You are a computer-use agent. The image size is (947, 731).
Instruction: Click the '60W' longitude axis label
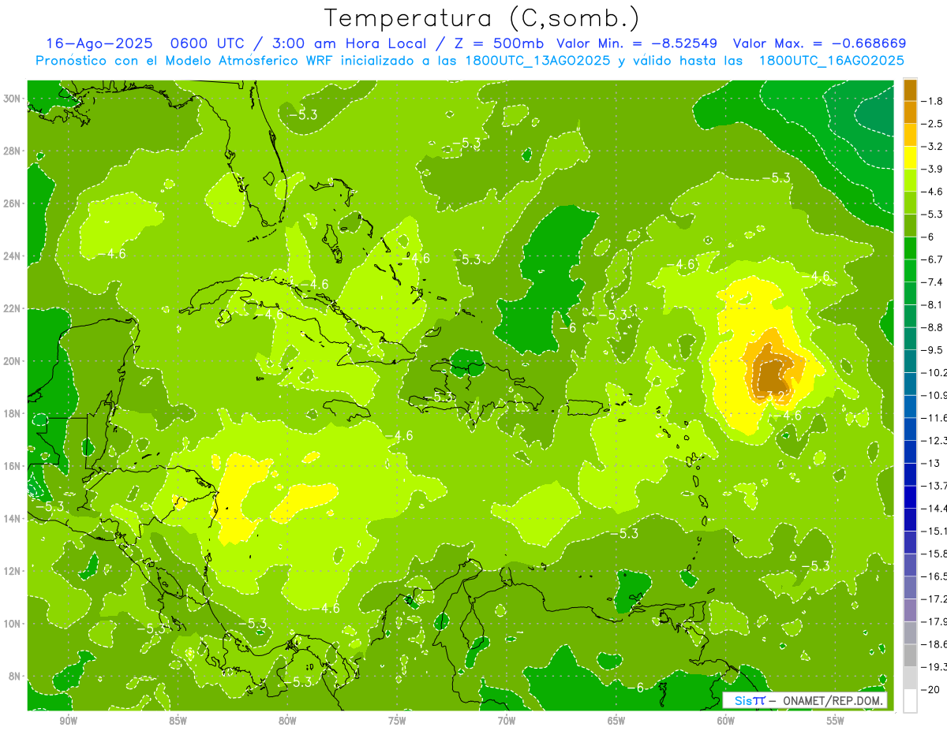pos(726,721)
